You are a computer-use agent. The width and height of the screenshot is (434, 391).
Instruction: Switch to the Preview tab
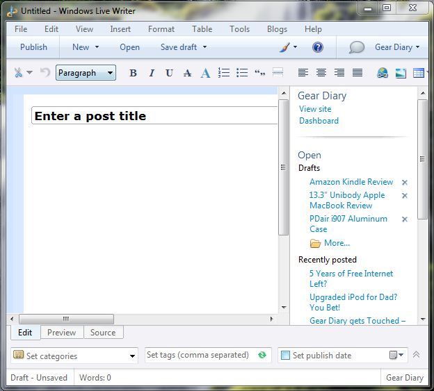tap(61, 333)
